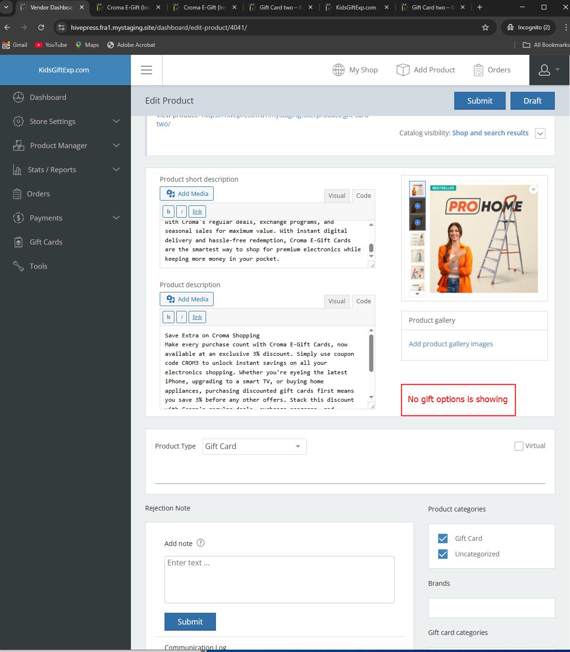Open Orders clipboard icon in top bar
This screenshot has width=570, height=652.
tap(478, 70)
